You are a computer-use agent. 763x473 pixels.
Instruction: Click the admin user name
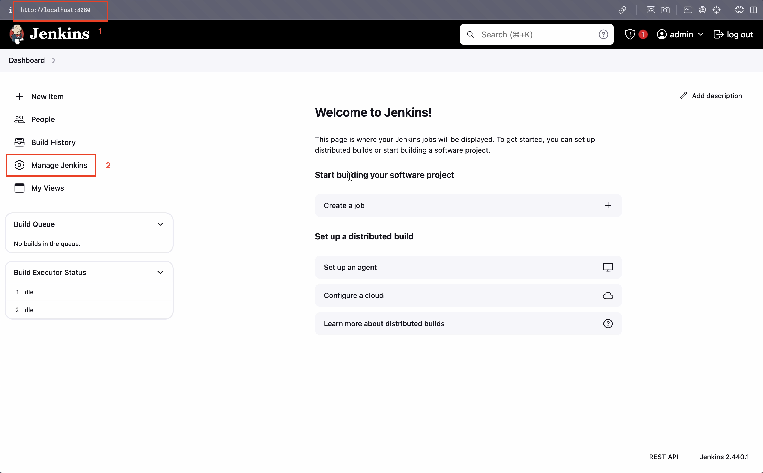681,34
